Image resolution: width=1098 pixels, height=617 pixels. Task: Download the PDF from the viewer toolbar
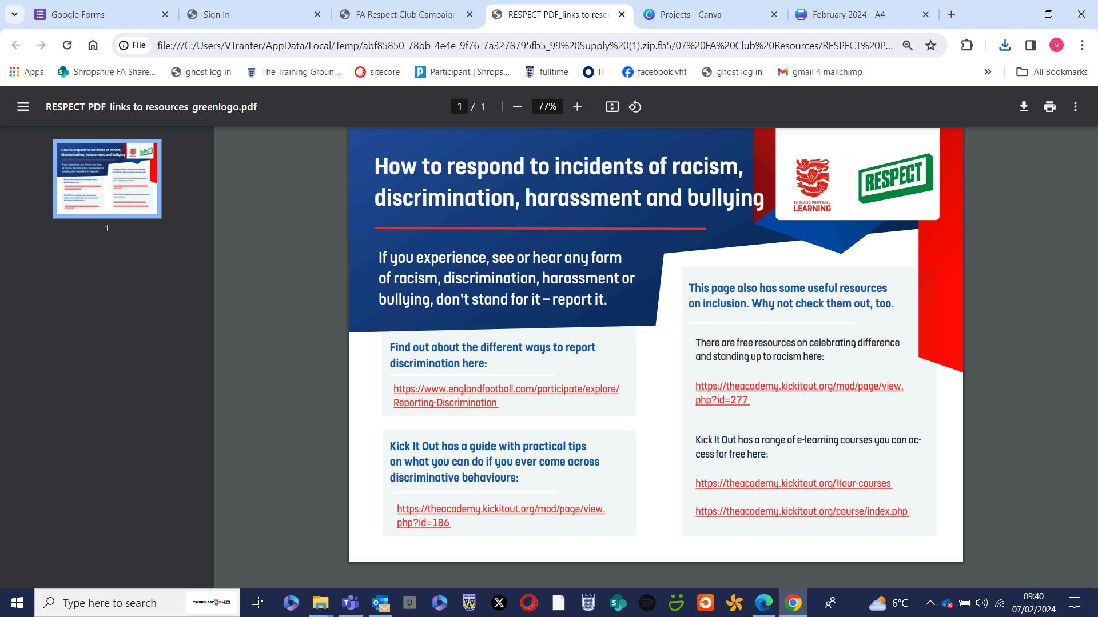(x=1024, y=107)
